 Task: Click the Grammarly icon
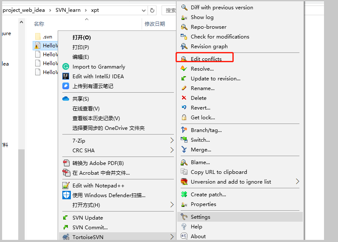pos(66,67)
